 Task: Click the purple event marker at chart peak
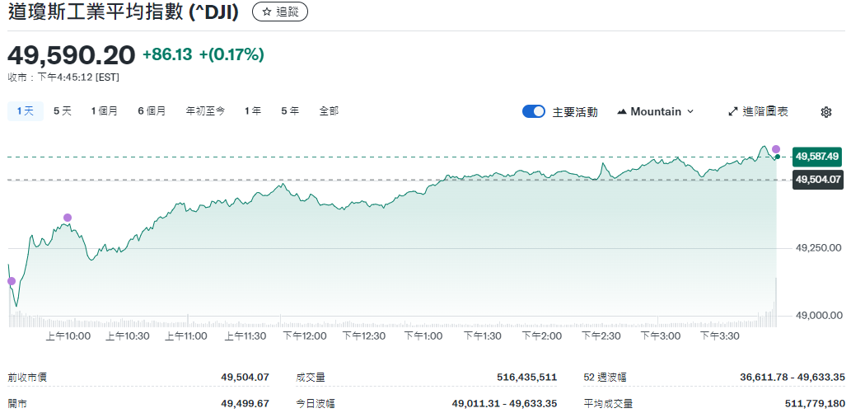(776, 149)
